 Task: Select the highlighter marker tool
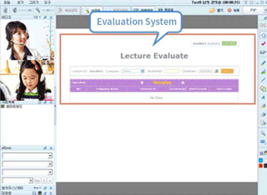pos(263,71)
